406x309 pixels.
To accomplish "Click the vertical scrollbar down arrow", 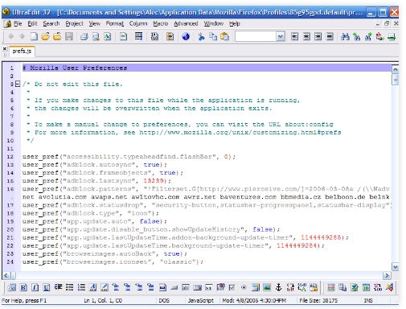I will click(x=395, y=267).
